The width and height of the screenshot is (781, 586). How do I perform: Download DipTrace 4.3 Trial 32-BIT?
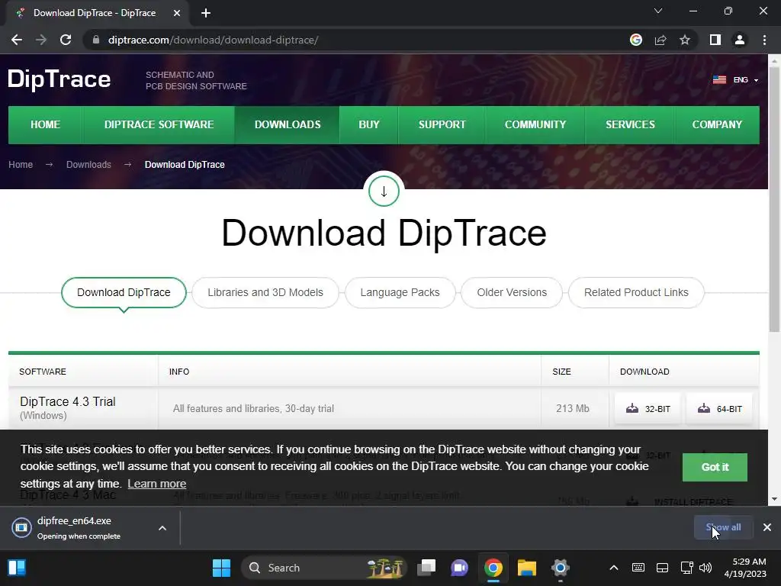[x=648, y=409]
